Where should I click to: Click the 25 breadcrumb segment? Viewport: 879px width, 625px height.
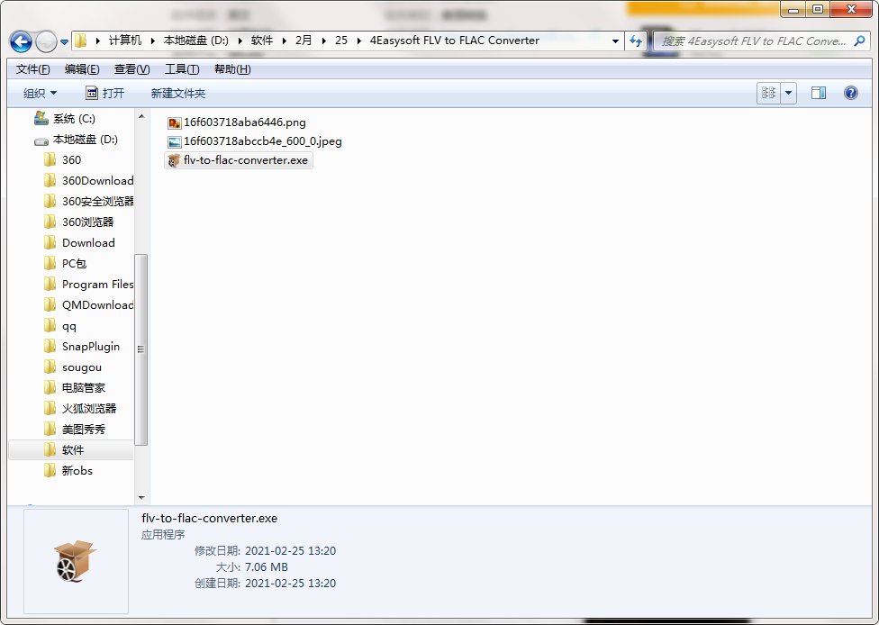tap(340, 41)
